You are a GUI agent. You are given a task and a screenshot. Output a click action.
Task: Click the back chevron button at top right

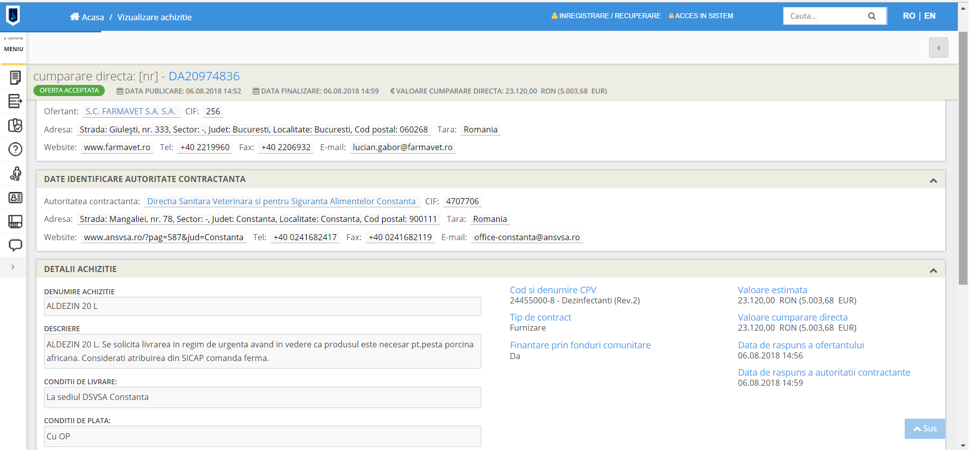939,48
